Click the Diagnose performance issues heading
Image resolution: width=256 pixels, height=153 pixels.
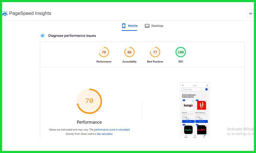(72, 36)
